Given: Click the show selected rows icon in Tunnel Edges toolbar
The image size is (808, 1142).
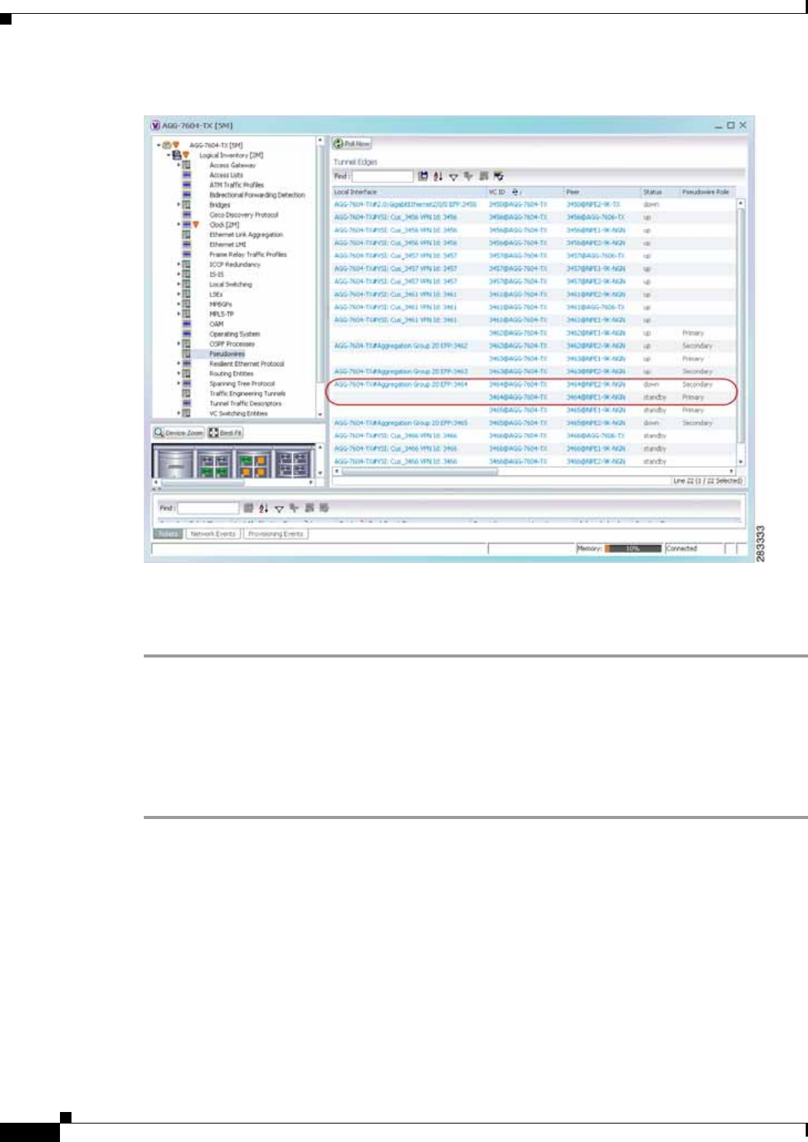Looking at the screenshot, I should 498,176.
